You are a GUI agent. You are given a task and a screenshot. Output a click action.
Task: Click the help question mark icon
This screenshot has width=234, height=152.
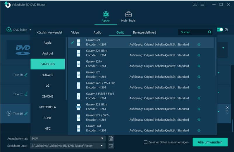click(226, 30)
